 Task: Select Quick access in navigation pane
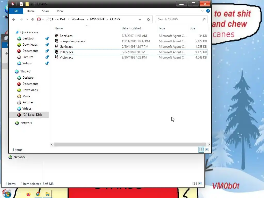tap(29, 32)
